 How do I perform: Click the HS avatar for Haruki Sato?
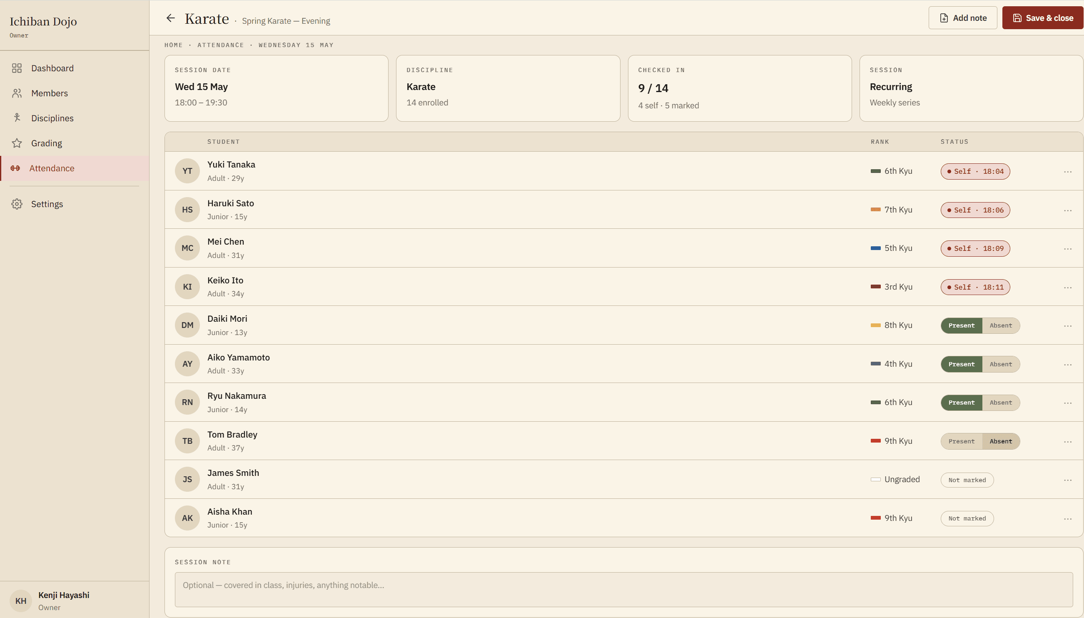pyautogui.click(x=187, y=210)
